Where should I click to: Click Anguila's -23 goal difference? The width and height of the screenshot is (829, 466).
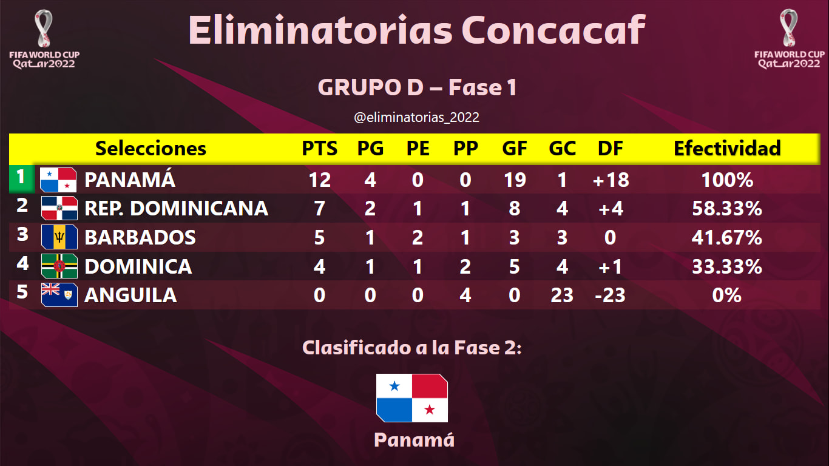(x=610, y=295)
